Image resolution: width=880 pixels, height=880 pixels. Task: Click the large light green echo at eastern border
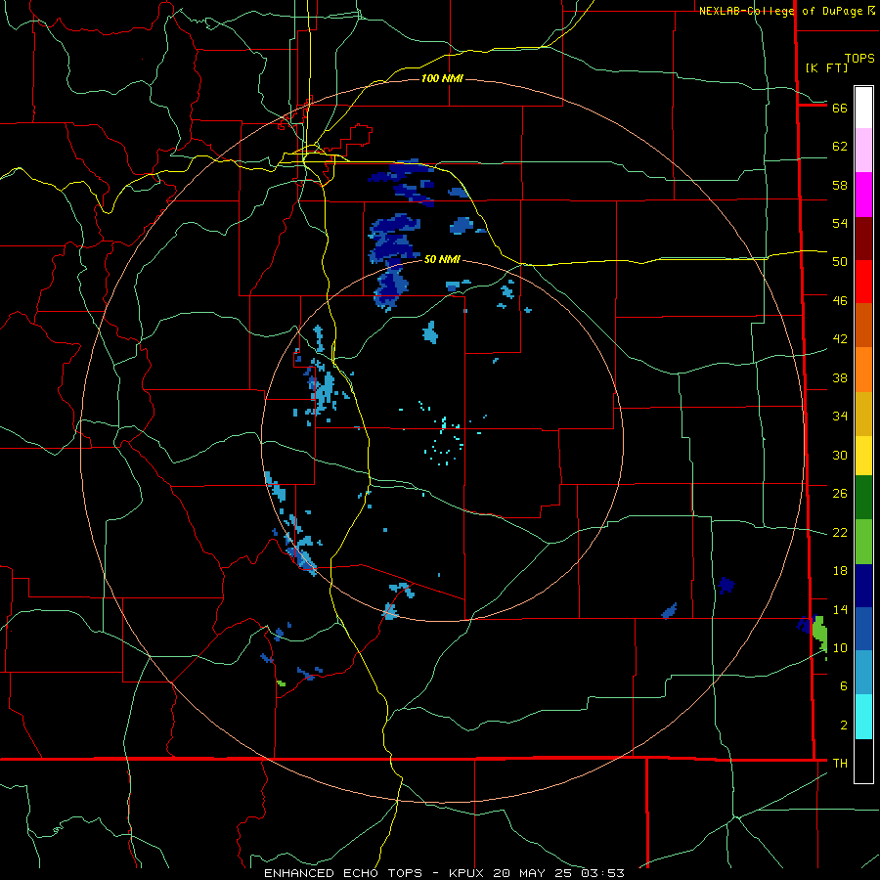pos(820,633)
